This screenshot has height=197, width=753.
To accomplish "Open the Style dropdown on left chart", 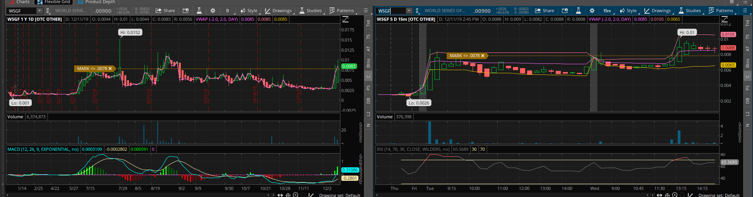I will 249,11.
